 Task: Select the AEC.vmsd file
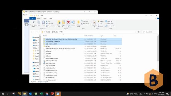tap(82, 51)
